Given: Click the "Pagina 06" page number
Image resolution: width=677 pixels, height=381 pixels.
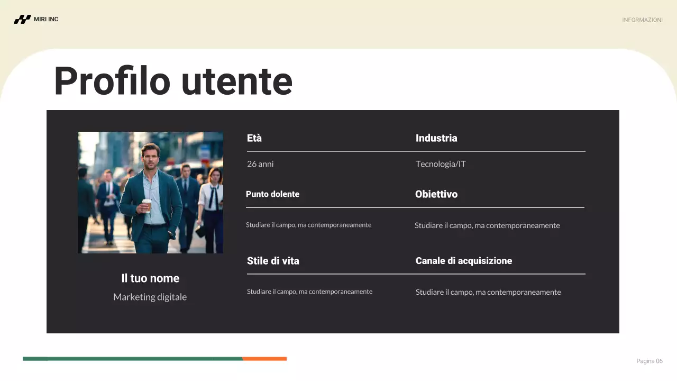Looking at the screenshot, I should (x=649, y=361).
